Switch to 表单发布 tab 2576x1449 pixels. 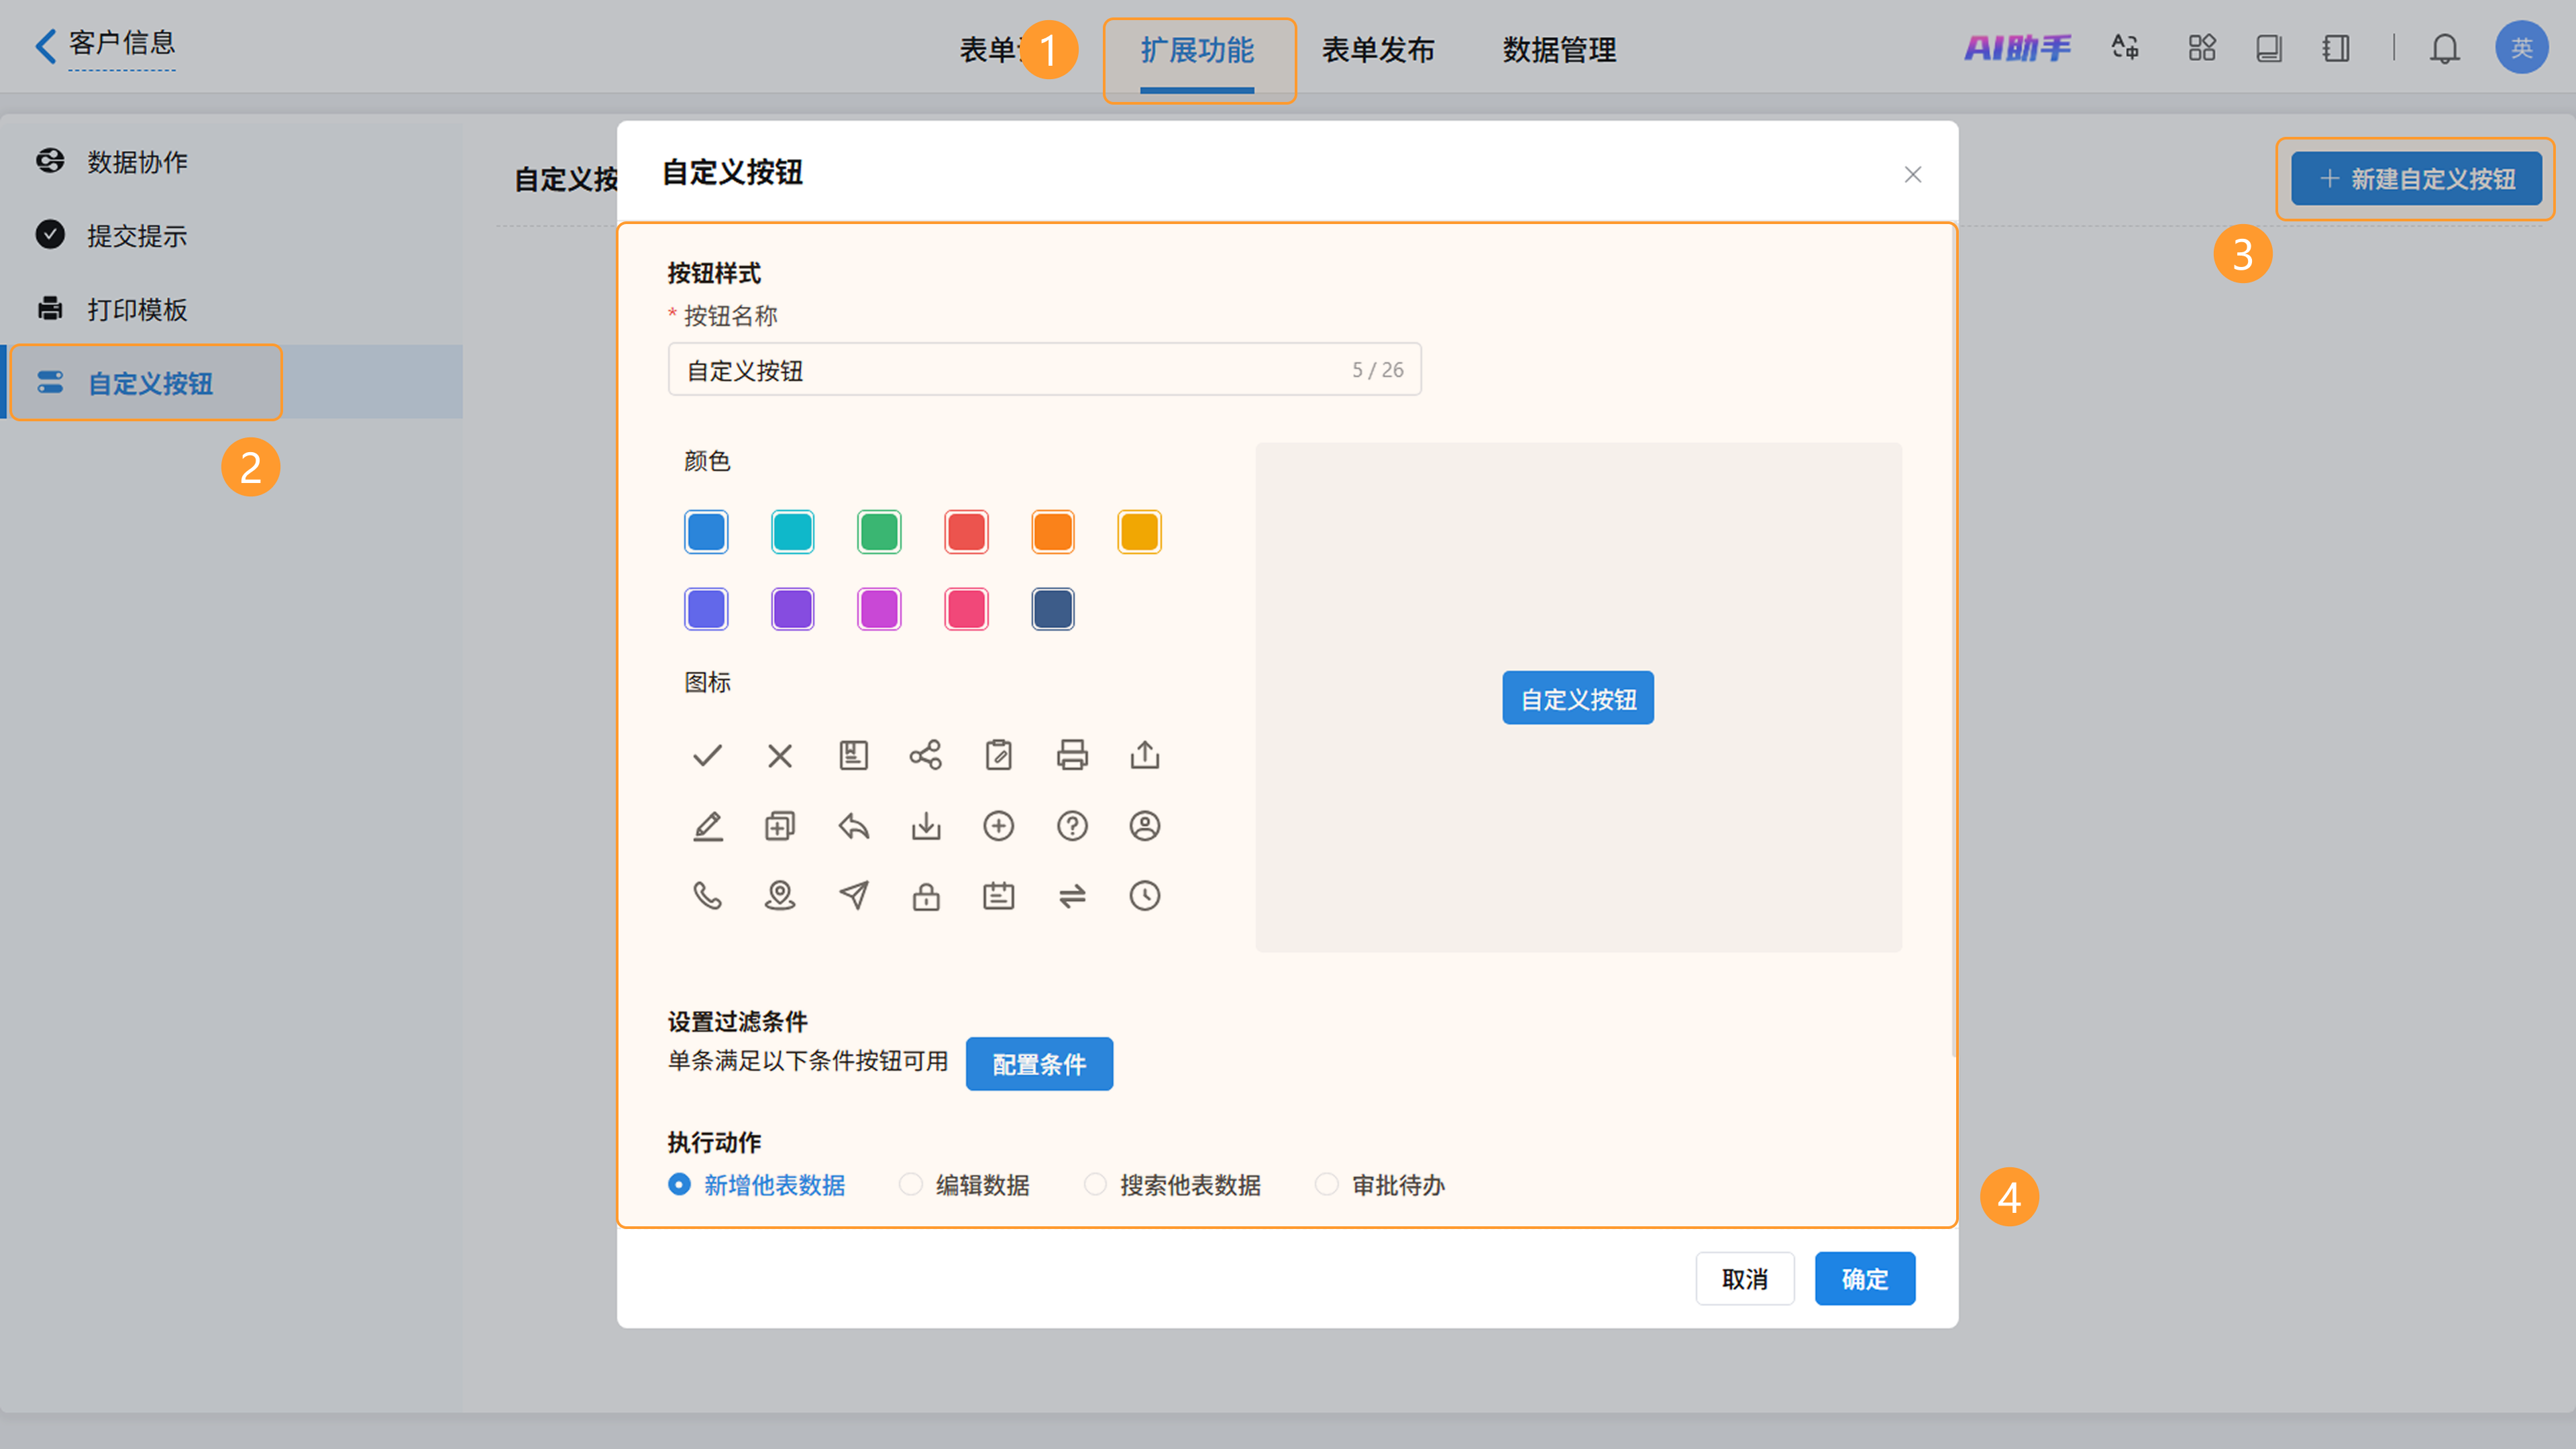[x=1377, y=50]
